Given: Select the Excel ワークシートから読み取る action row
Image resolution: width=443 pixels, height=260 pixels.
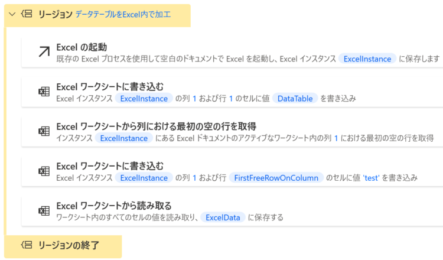Looking at the screenshot, I should click(232, 211).
